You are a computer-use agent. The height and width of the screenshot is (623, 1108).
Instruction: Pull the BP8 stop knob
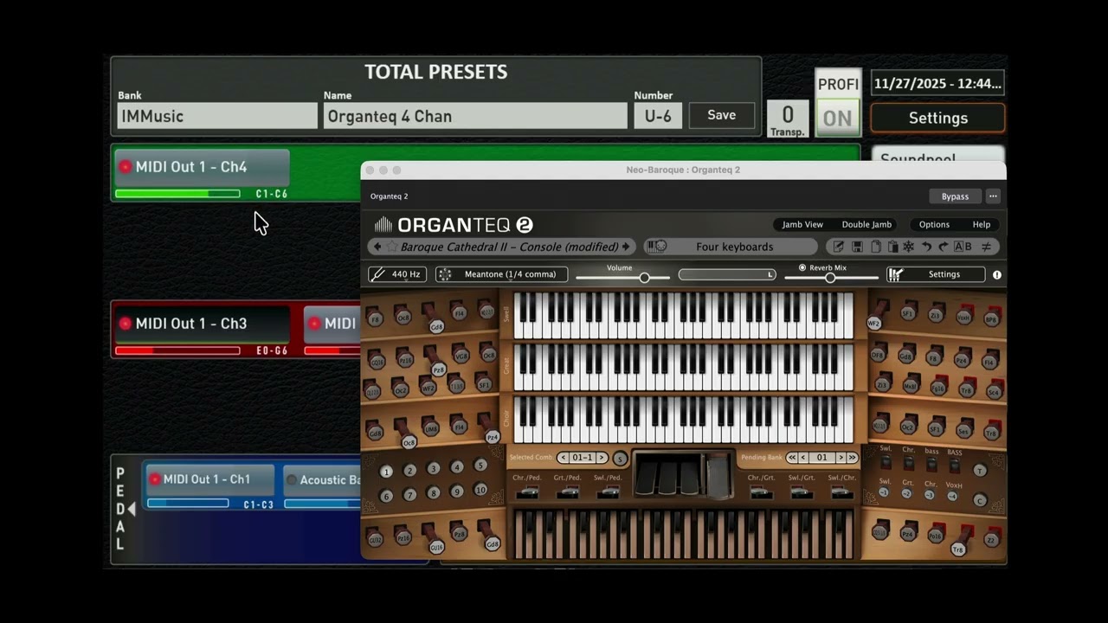pyautogui.click(x=991, y=319)
